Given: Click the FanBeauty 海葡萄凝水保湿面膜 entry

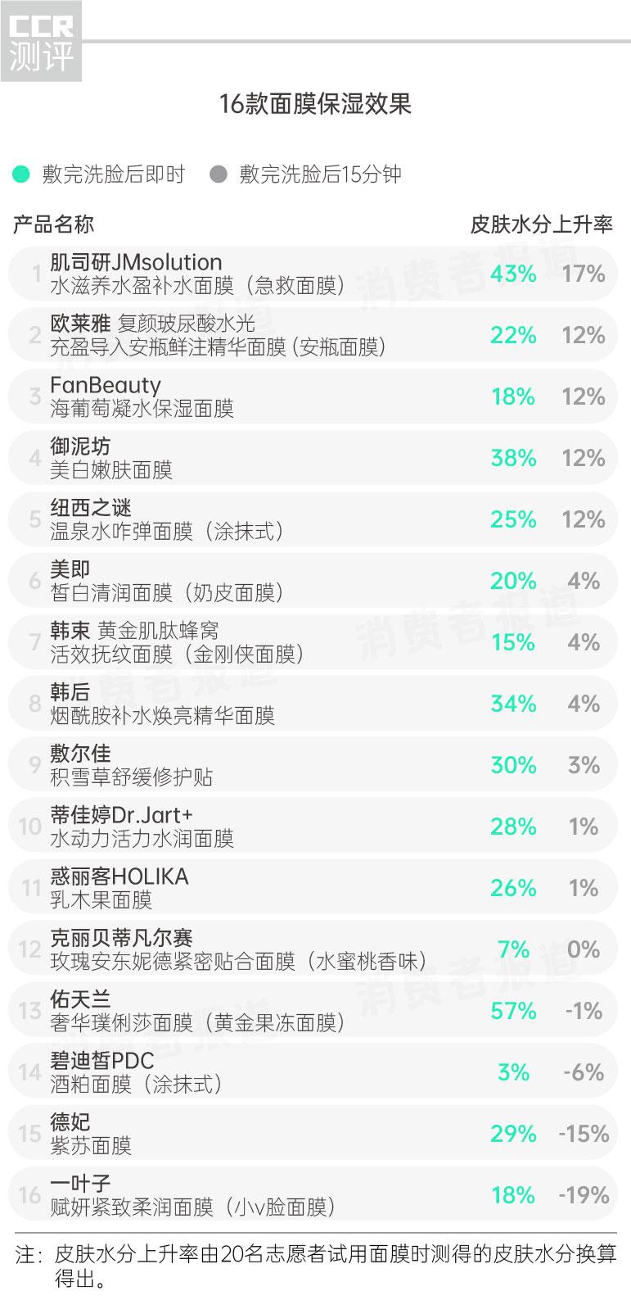Looking at the screenshot, I should [142, 396].
